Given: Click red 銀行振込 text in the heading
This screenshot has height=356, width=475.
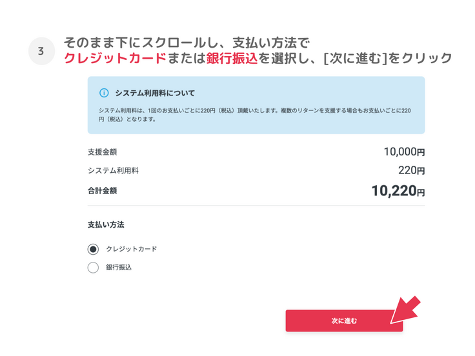Looking at the screenshot, I should (232, 59).
